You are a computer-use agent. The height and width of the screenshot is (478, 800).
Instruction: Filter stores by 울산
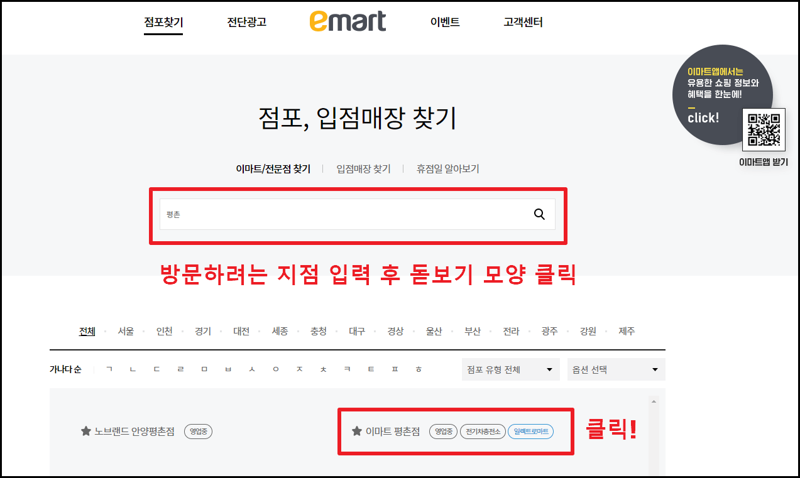point(434,331)
